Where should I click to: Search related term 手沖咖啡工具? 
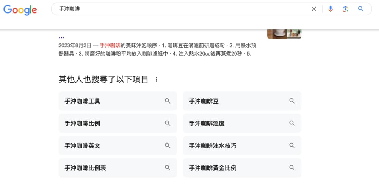(118, 101)
